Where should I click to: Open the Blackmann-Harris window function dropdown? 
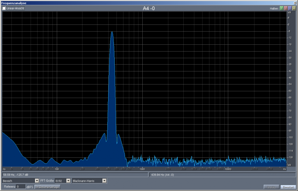(104, 181)
